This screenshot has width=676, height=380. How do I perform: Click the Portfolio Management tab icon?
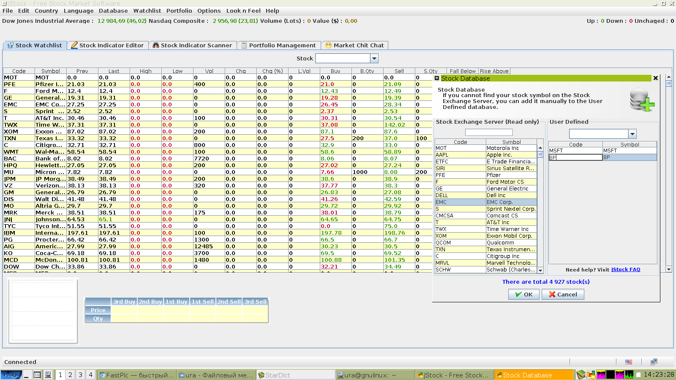(244, 45)
